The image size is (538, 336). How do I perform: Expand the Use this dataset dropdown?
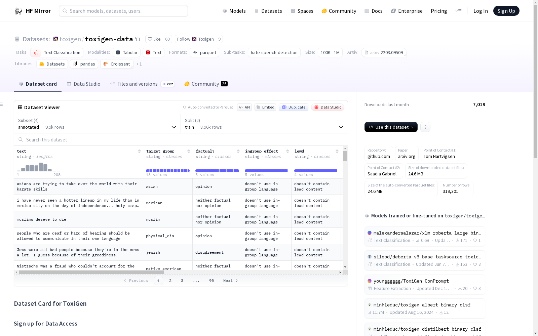click(391, 127)
